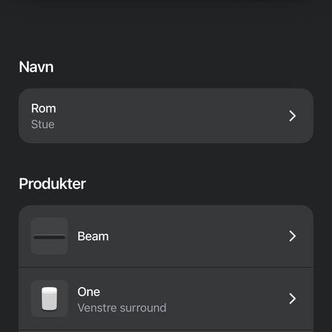Open the Rom label in name card
The image size is (332, 332).
point(44,109)
